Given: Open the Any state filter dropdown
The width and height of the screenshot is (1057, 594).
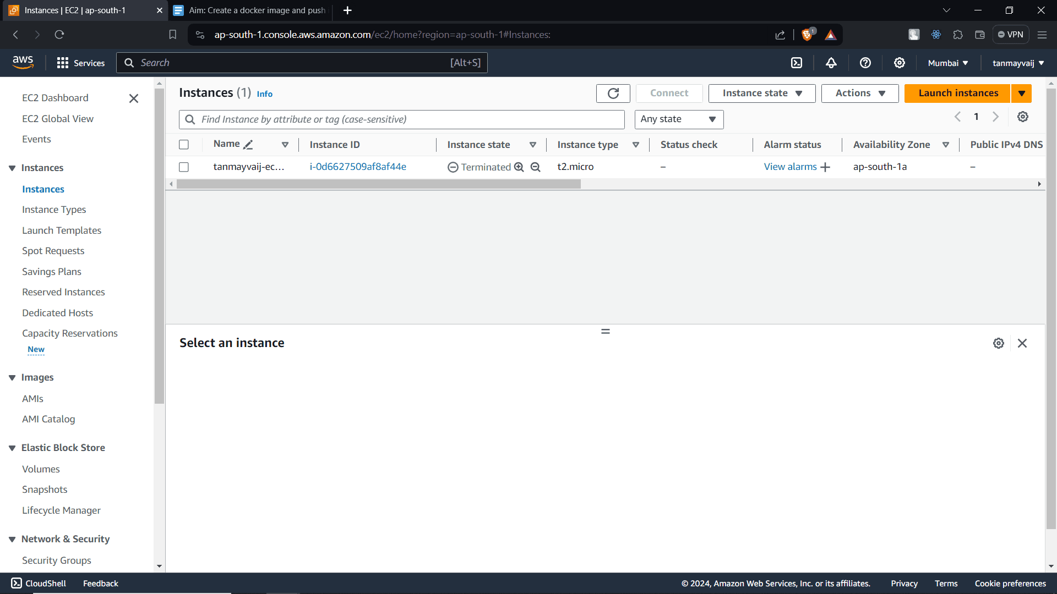Looking at the screenshot, I should tap(678, 119).
